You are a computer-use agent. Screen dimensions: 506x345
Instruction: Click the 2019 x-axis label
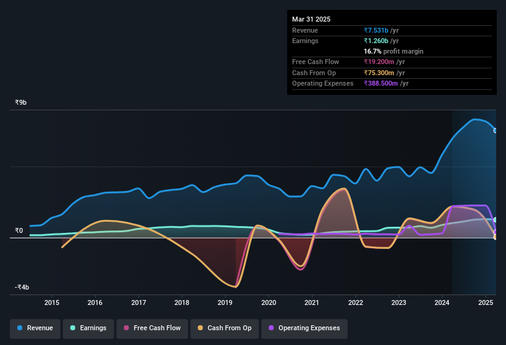(x=225, y=302)
